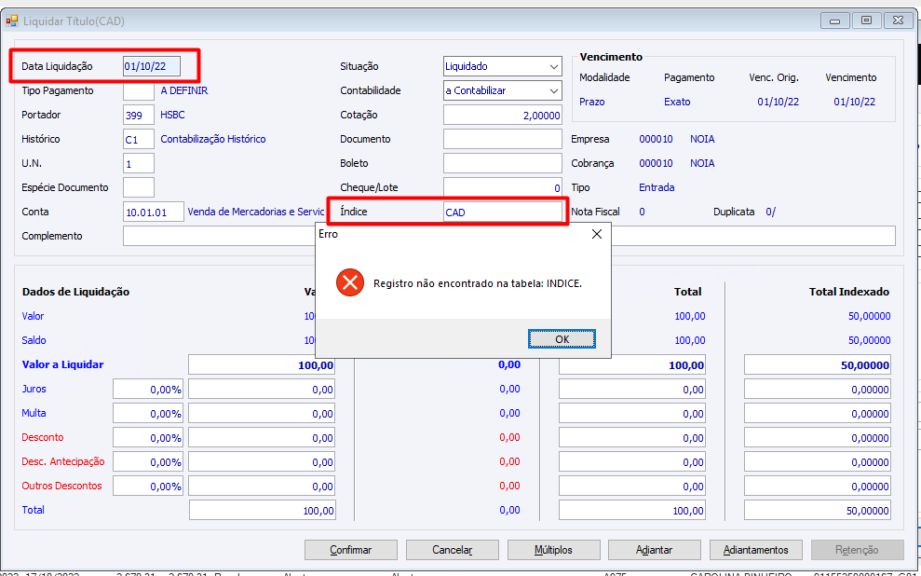Click the Boleto input field

click(x=503, y=163)
